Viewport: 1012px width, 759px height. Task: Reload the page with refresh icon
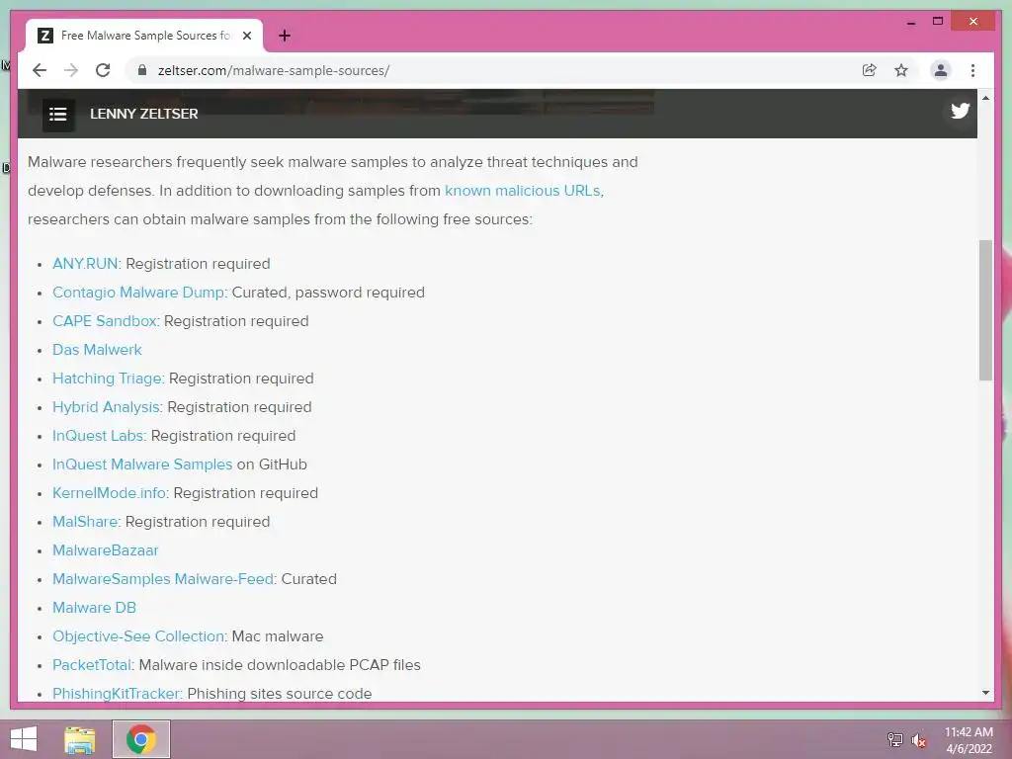pos(103,70)
